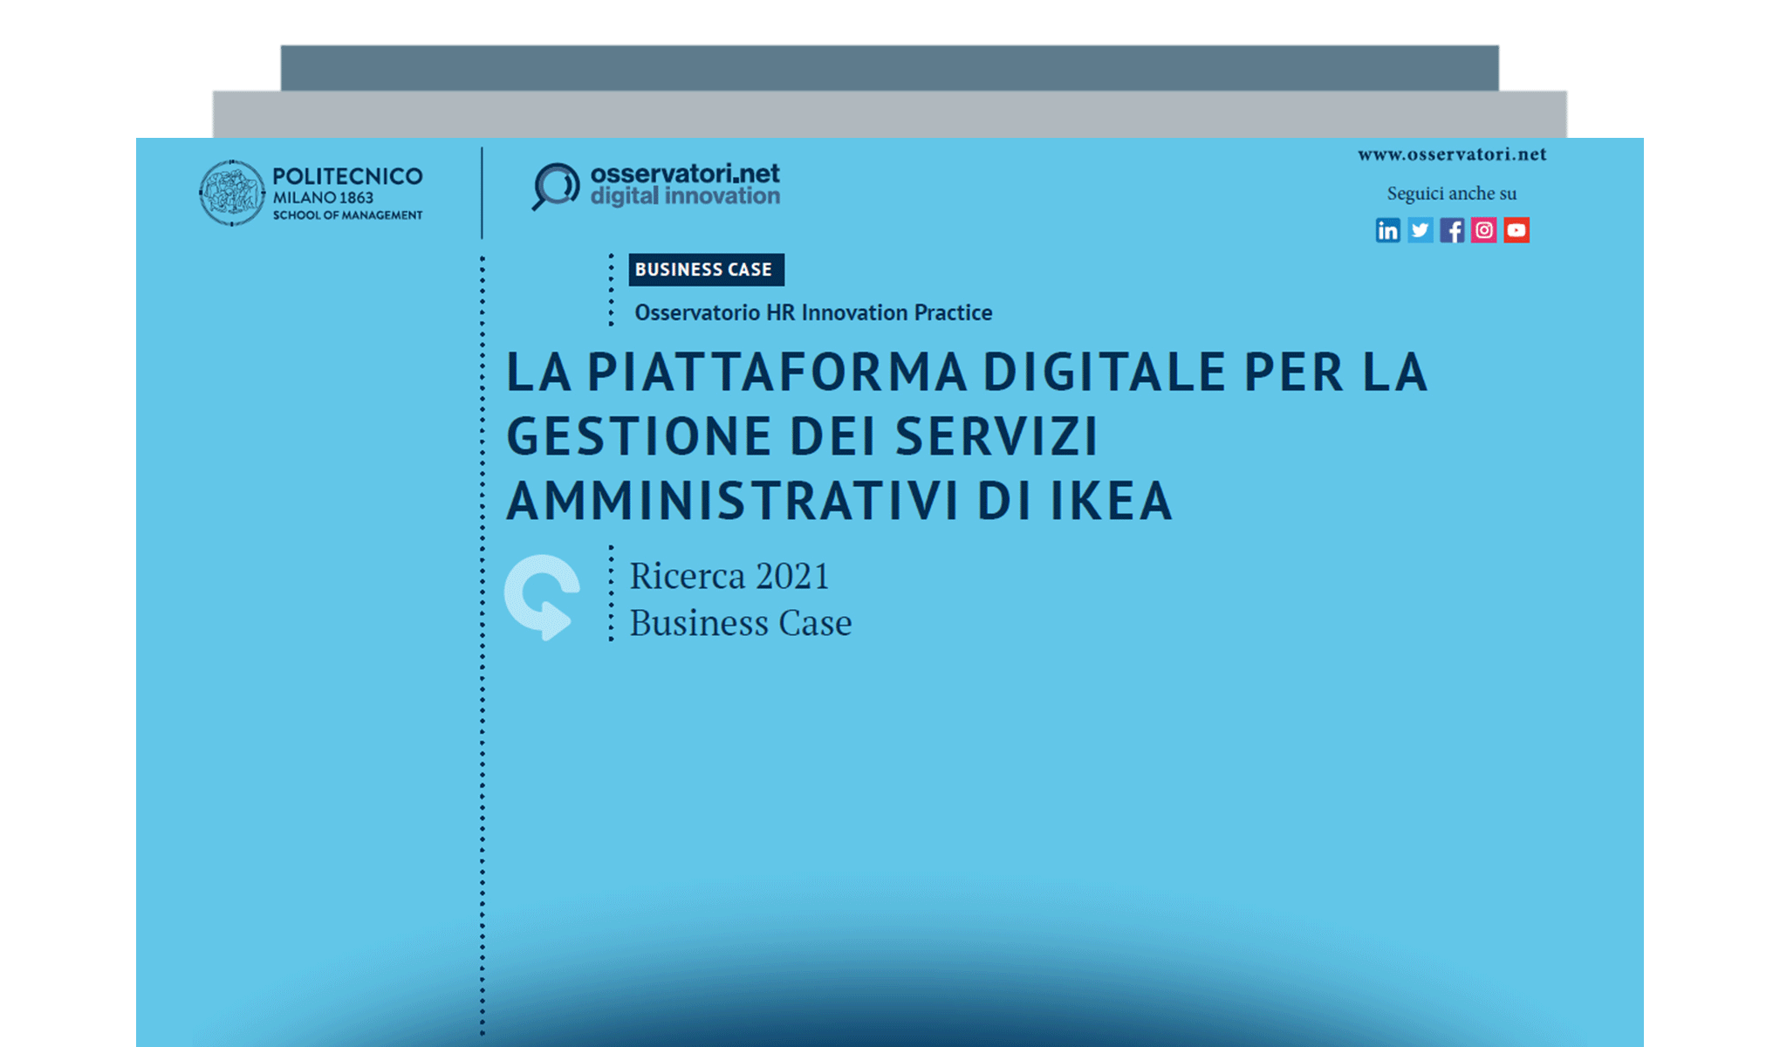This screenshot has height=1047, width=1780.
Task: Click the Ricerca 2021 menu entry
Action: point(729,575)
